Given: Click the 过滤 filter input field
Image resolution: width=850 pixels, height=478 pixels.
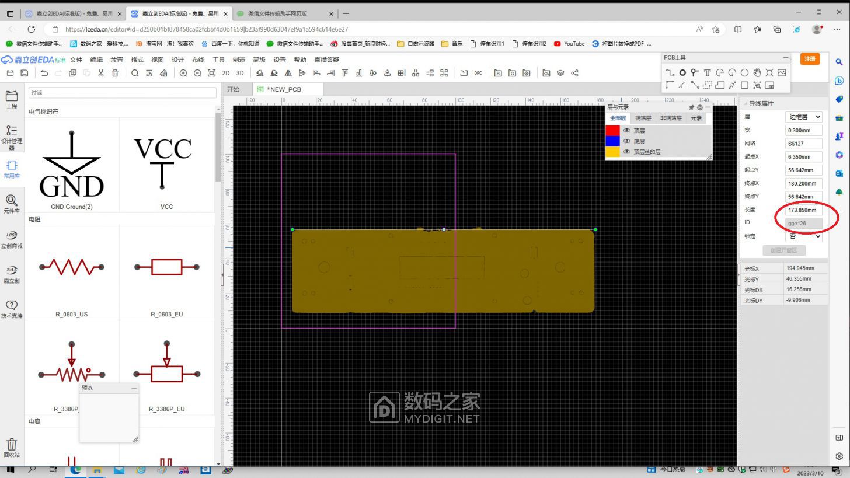Looking at the screenshot, I should tap(122, 93).
